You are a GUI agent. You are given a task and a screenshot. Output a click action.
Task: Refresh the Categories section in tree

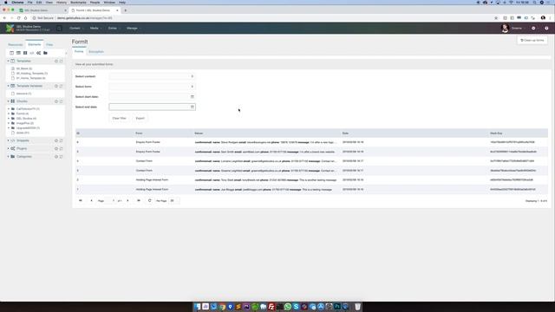(x=61, y=157)
